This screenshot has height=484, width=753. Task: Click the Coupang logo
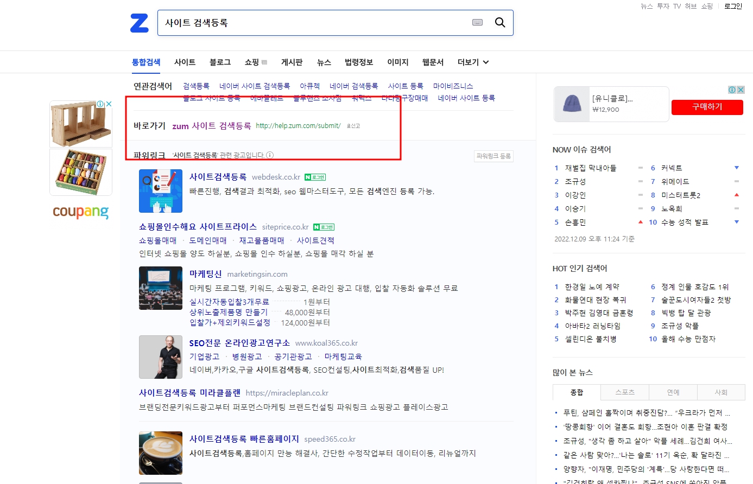pos(80,212)
